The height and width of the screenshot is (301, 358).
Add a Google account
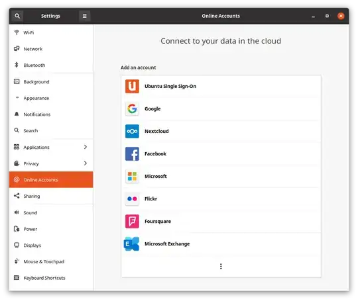pyautogui.click(x=221, y=108)
